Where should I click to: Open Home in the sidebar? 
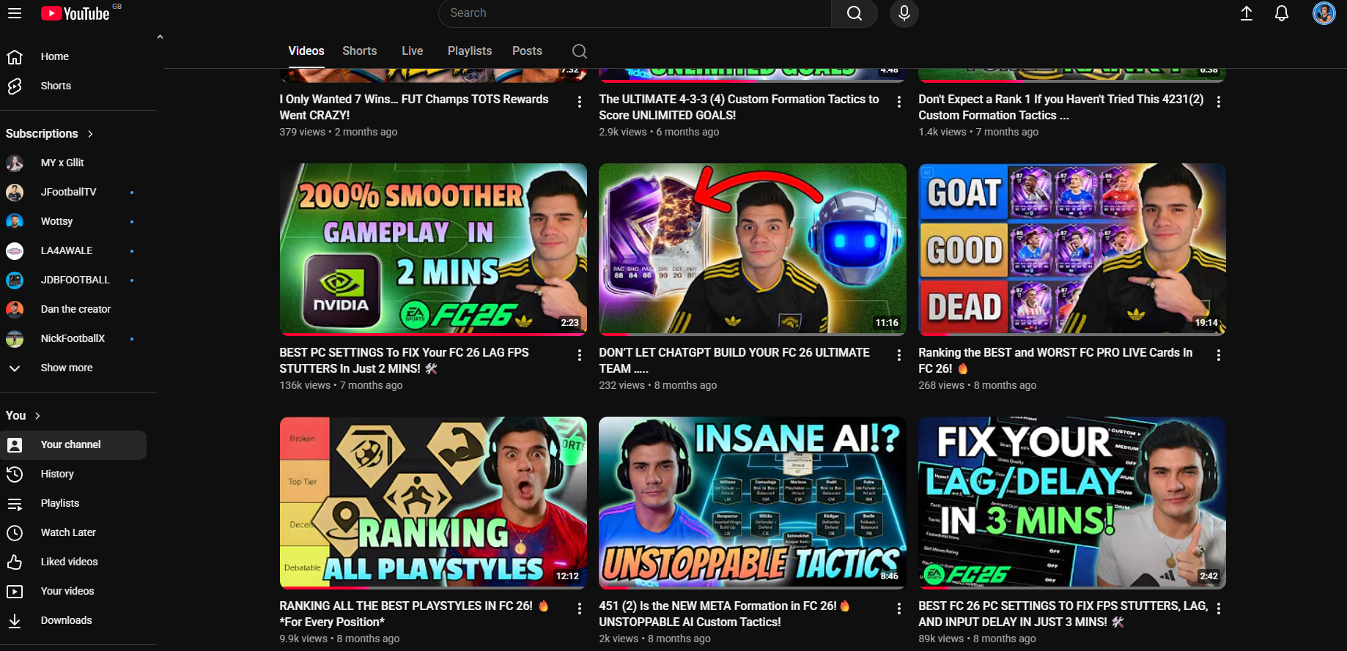point(73,56)
